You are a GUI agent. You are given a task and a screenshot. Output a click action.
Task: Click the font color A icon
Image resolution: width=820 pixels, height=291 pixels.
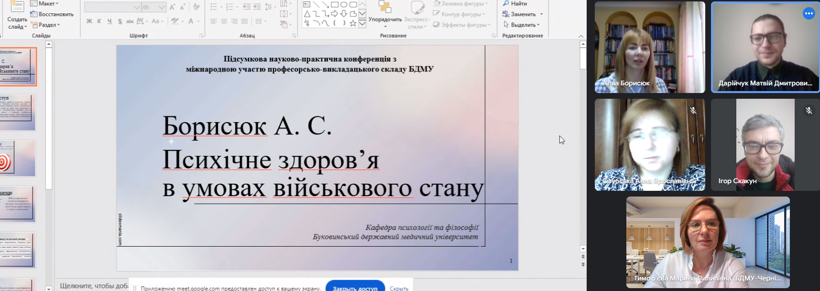pos(191,21)
